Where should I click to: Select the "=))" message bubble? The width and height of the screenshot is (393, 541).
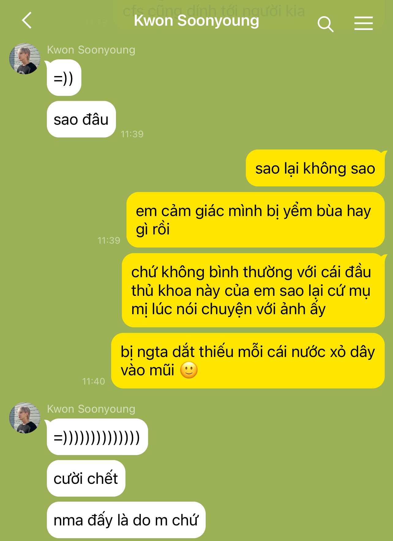click(64, 78)
